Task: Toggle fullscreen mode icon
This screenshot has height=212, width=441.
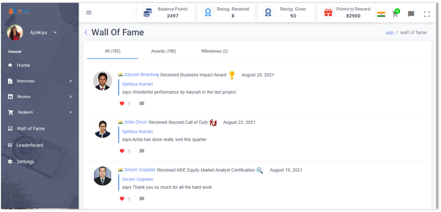Action: (427, 14)
